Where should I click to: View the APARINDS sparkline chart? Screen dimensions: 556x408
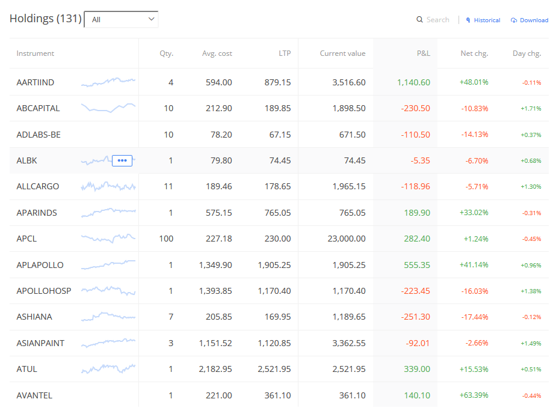108,213
